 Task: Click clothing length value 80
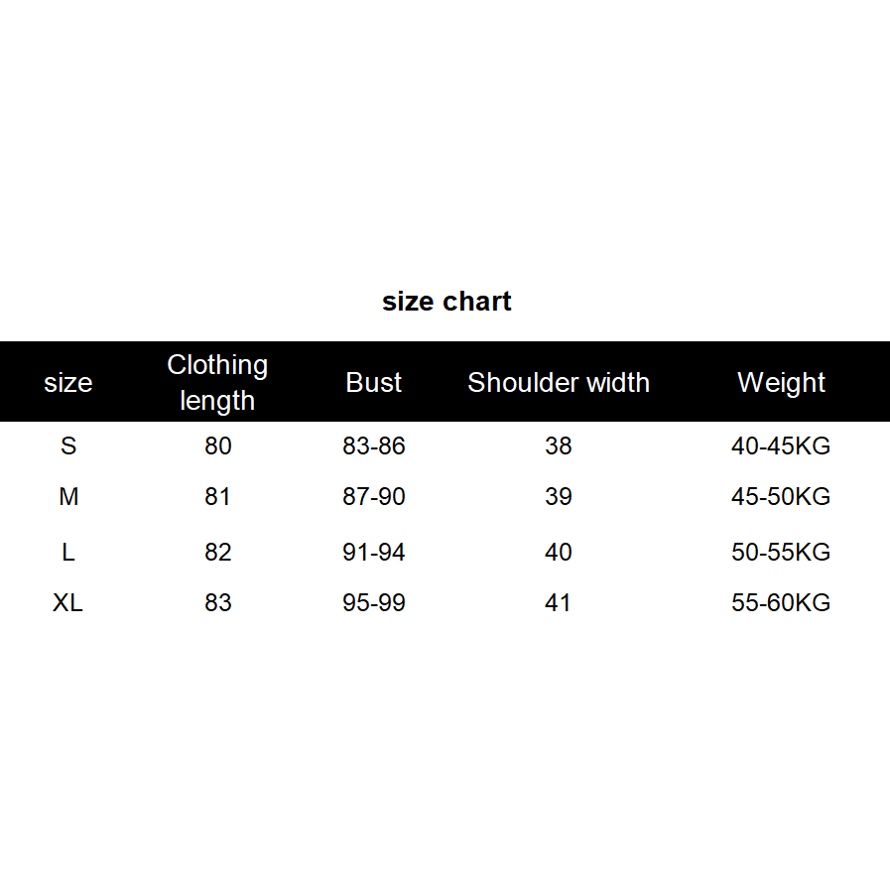coord(217,446)
